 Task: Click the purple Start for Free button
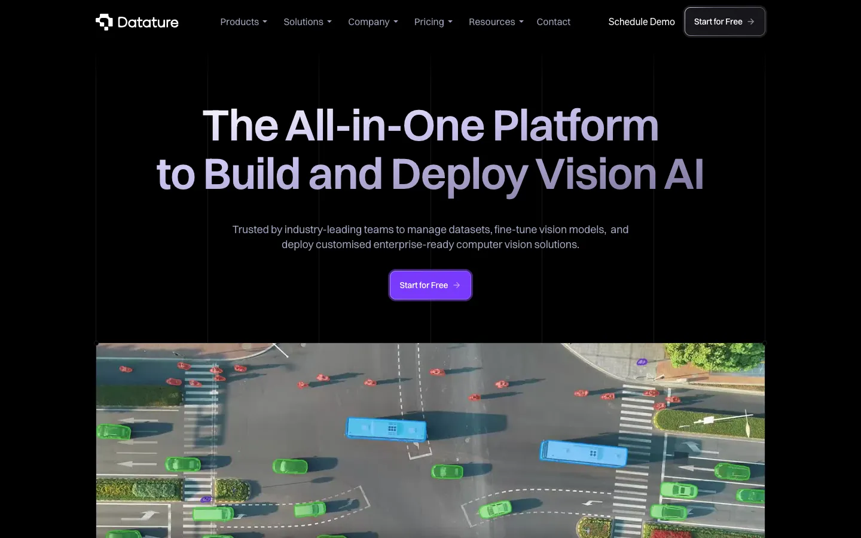pyautogui.click(x=430, y=285)
